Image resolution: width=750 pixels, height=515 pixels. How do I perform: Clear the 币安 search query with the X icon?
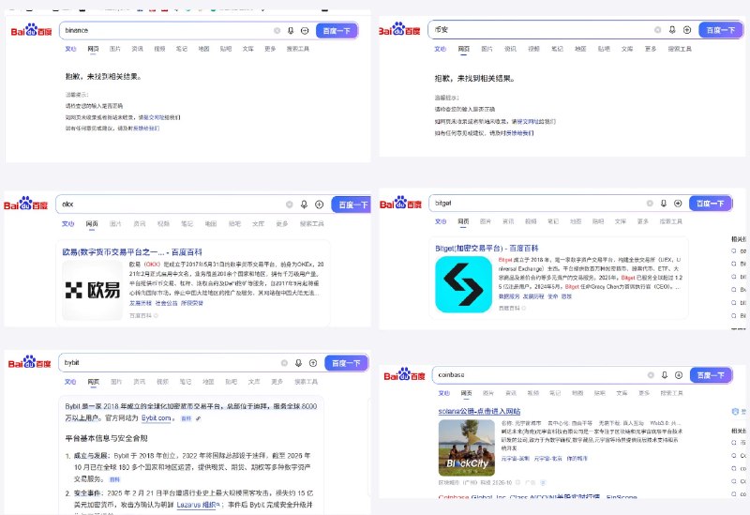click(658, 30)
